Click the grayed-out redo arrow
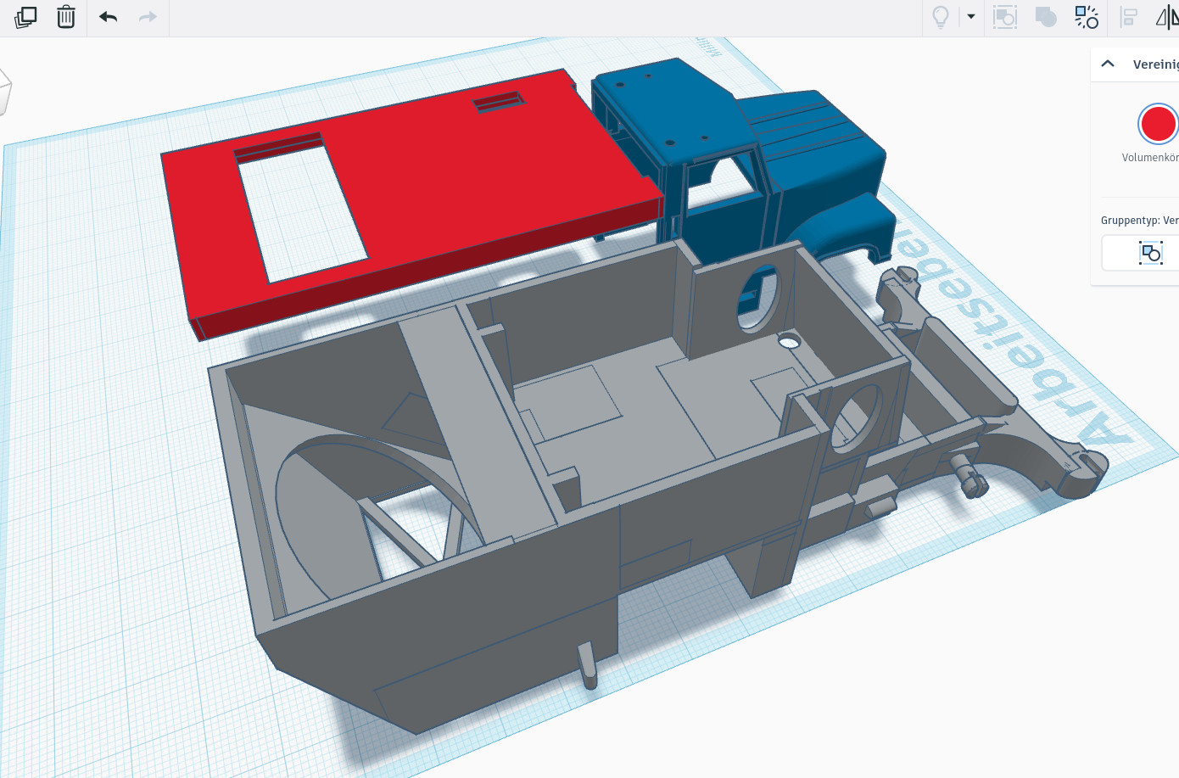The width and height of the screenshot is (1179, 778). point(148,17)
